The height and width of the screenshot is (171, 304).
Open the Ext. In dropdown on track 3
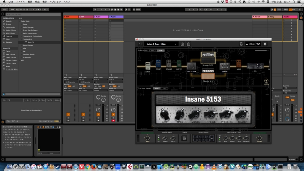[101, 80]
